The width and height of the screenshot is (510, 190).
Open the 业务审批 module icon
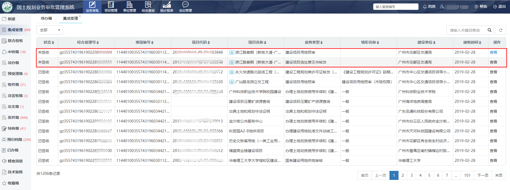tap(92, 5)
